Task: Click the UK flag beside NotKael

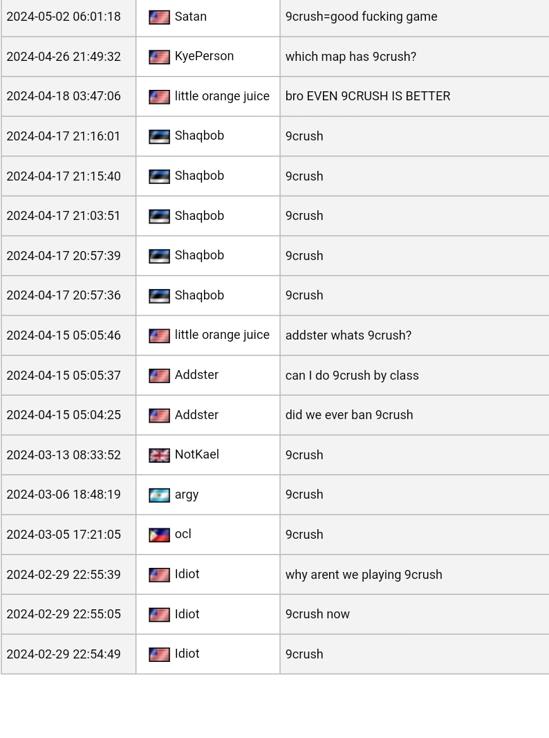Action: (159, 455)
